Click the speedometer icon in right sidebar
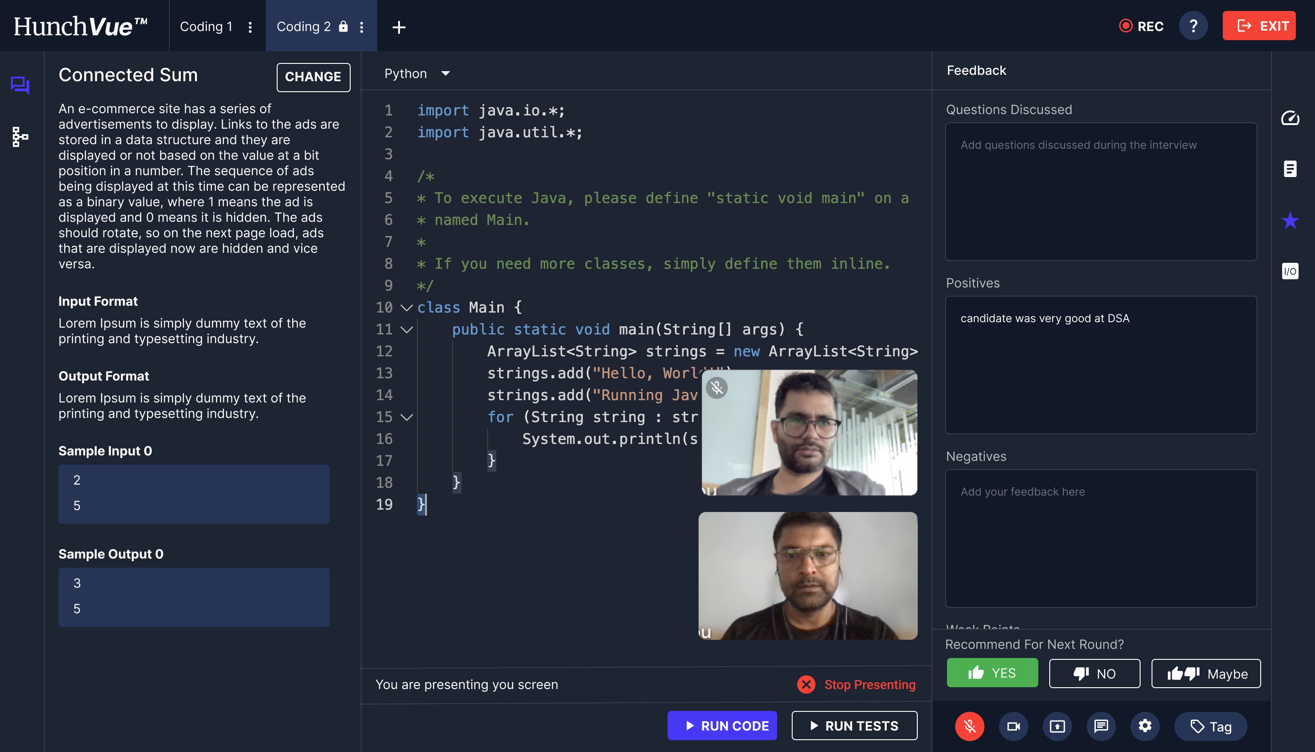 tap(1290, 118)
